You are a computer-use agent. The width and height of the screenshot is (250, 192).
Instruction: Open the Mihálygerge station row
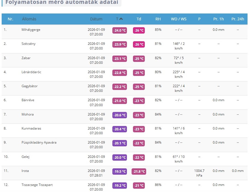31,30
